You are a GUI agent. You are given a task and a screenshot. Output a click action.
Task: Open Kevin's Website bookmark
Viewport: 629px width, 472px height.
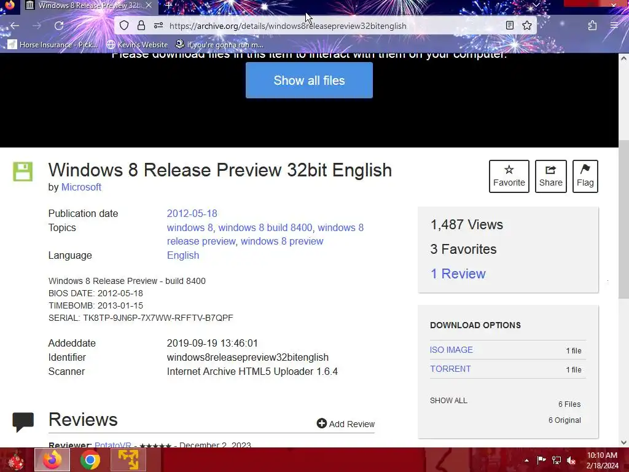click(137, 44)
